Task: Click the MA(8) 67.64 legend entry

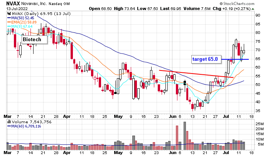Action: [x=20, y=27]
